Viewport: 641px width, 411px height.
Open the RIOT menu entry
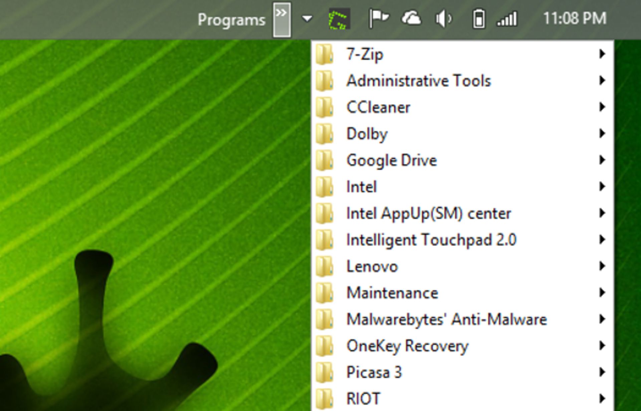tap(462, 398)
